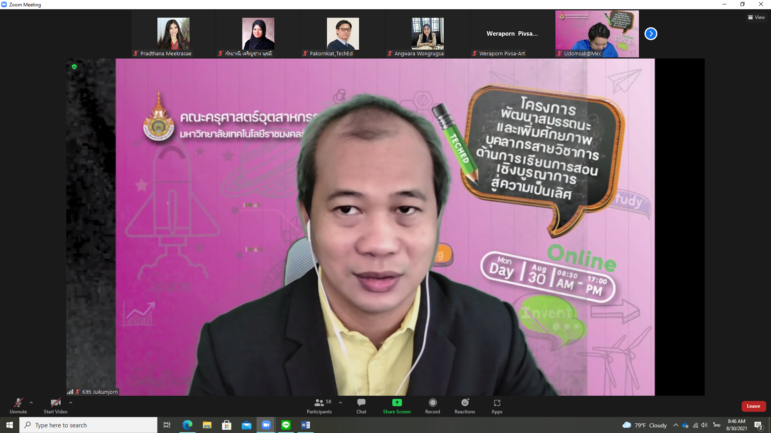Select Udomsak@Mec video thumbnail
The image size is (771, 433).
click(x=597, y=34)
